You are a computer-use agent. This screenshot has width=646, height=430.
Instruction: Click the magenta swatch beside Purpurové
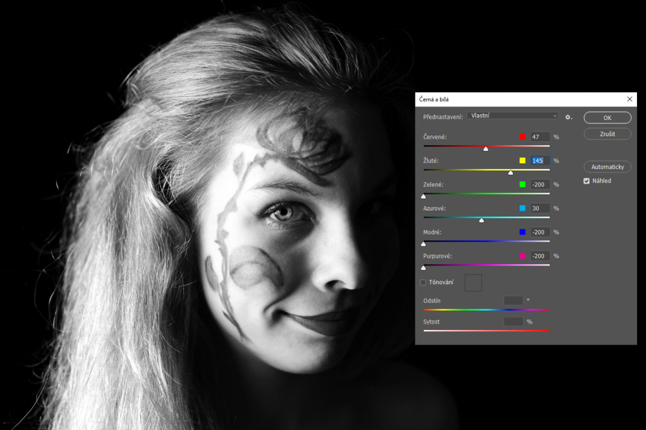pyautogui.click(x=523, y=256)
